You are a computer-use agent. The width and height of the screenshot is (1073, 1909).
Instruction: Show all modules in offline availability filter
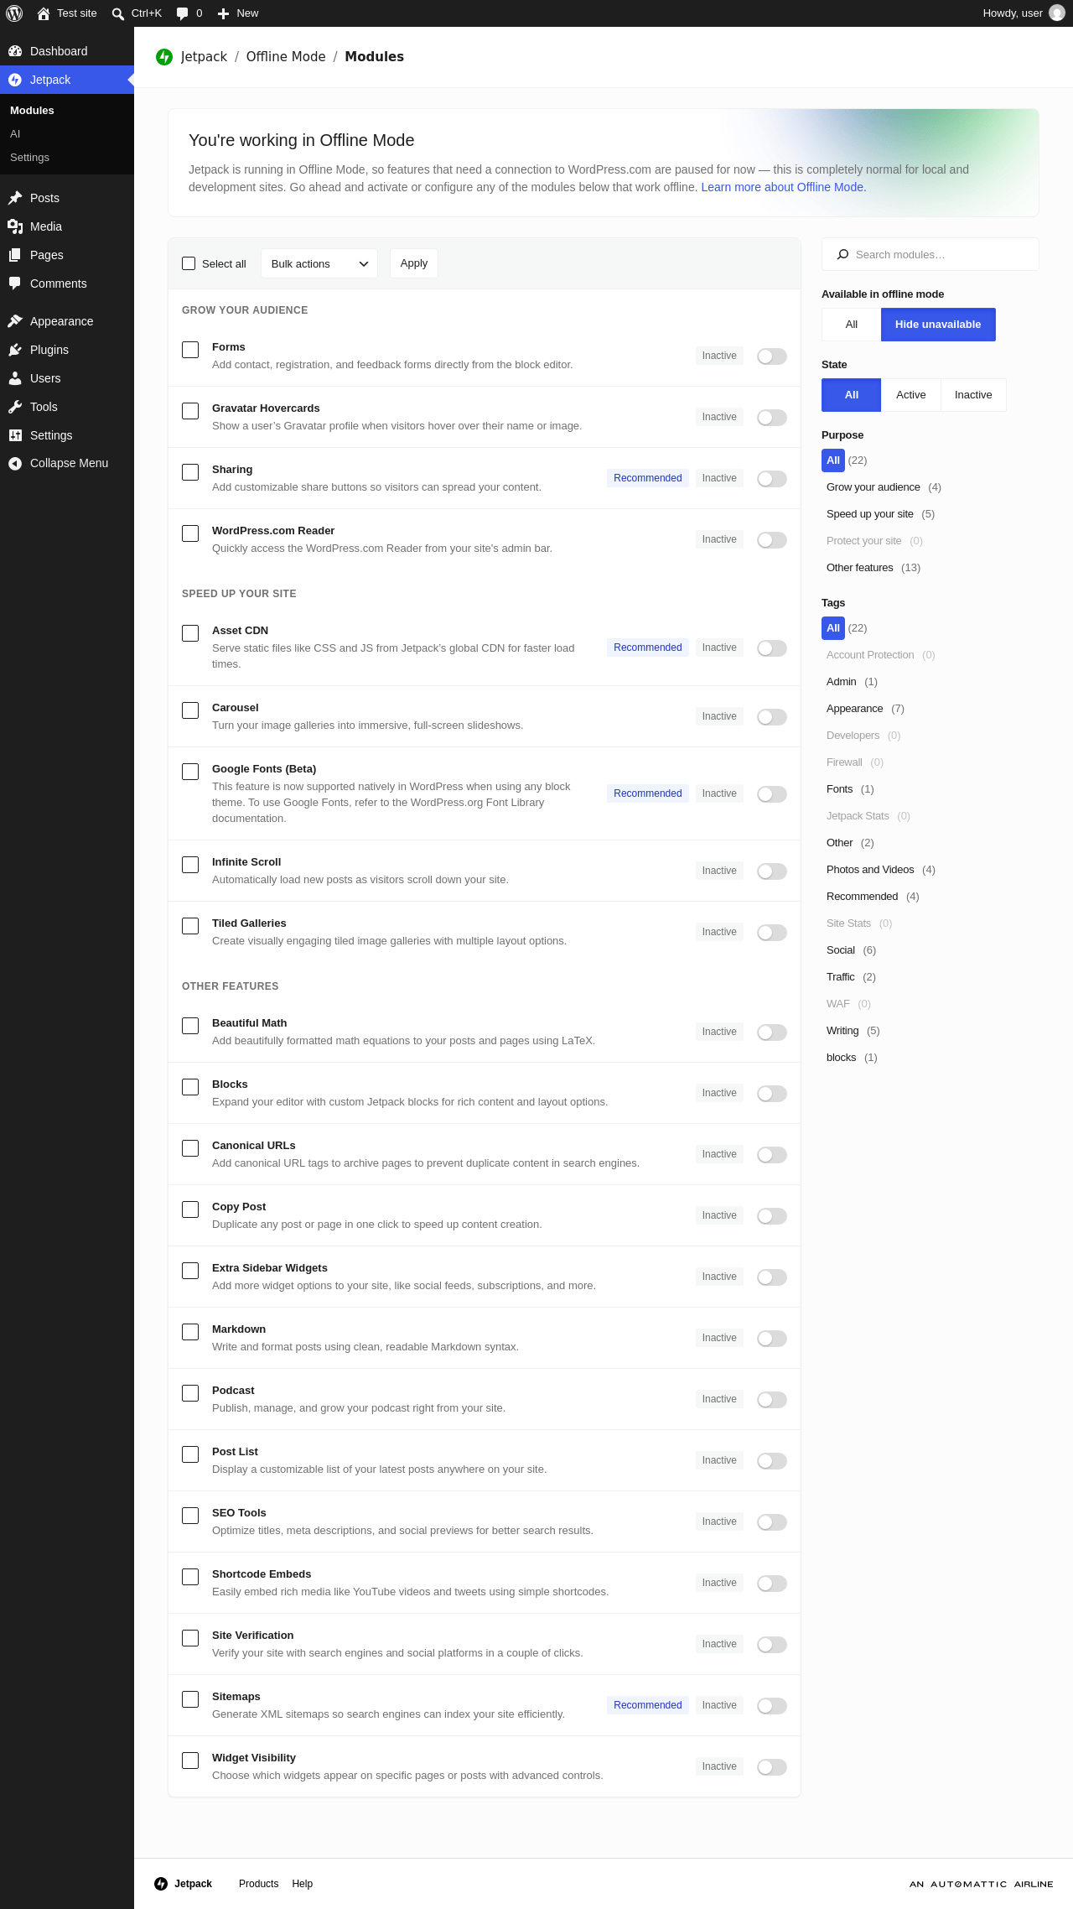click(852, 325)
